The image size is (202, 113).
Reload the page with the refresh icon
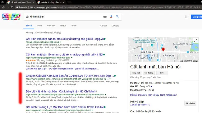pyautogui.click(x=12, y=7)
